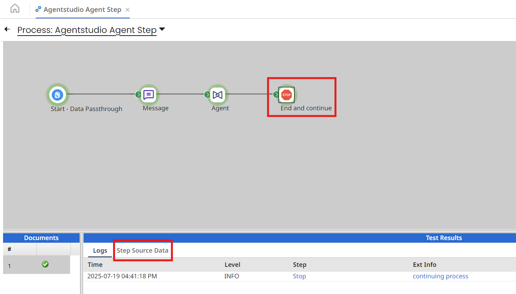Switch to the Step Source Data tab

[x=143, y=250]
